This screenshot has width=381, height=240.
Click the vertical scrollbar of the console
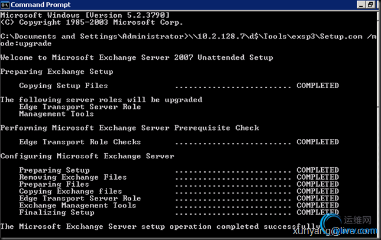(x=379, y=124)
